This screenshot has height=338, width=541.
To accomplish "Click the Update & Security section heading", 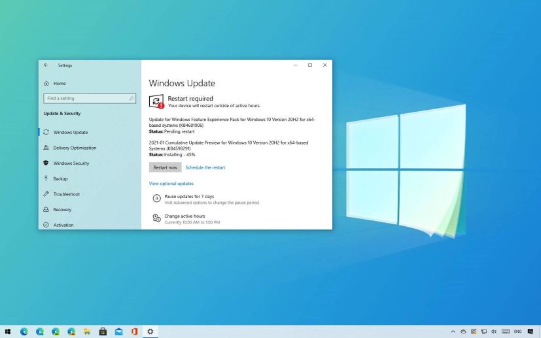I will tap(62, 113).
